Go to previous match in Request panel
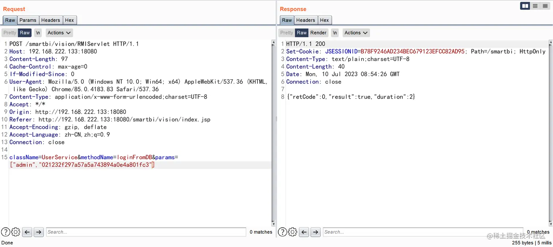Viewport: 553px width, 247px height. click(27, 232)
